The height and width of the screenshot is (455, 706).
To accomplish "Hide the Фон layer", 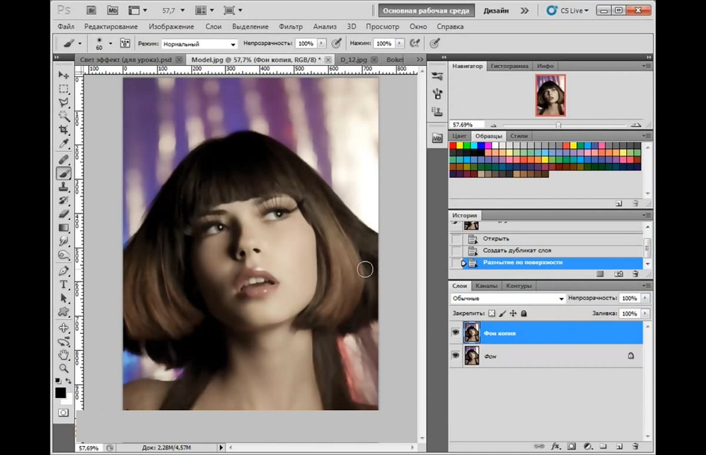I will click(x=455, y=356).
